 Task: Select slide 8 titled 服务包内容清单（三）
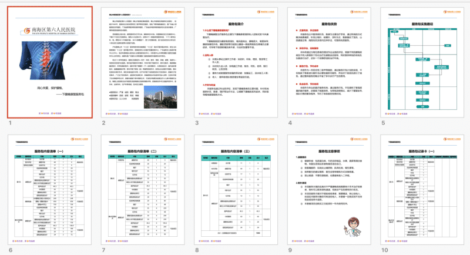click(x=234, y=189)
